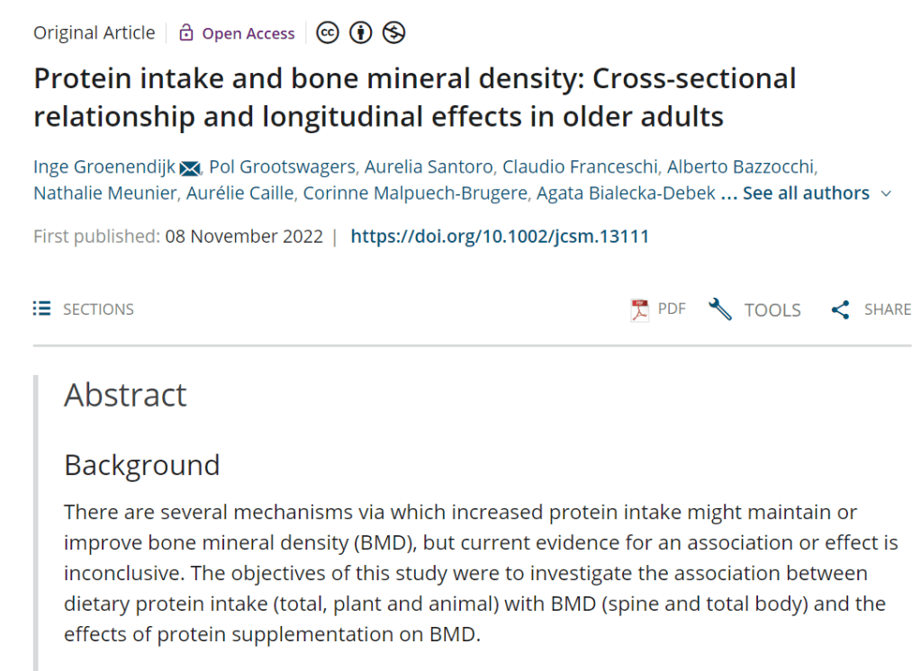The height and width of the screenshot is (671, 921).
Task: Click the PDF document icon
Action: (639, 309)
